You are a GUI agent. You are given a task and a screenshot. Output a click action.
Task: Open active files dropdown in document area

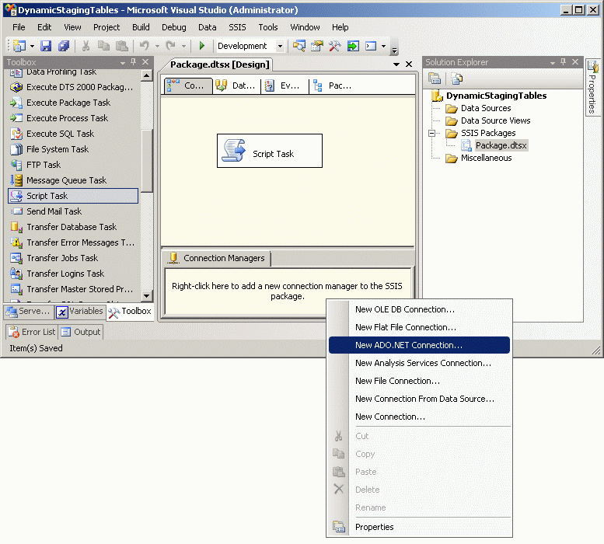click(396, 65)
